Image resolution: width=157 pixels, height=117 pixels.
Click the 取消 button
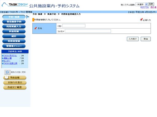[146, 39]
